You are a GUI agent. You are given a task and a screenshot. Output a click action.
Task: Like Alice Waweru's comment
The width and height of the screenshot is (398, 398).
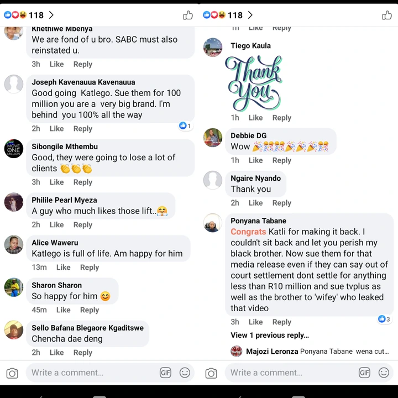tap(63, 268)
